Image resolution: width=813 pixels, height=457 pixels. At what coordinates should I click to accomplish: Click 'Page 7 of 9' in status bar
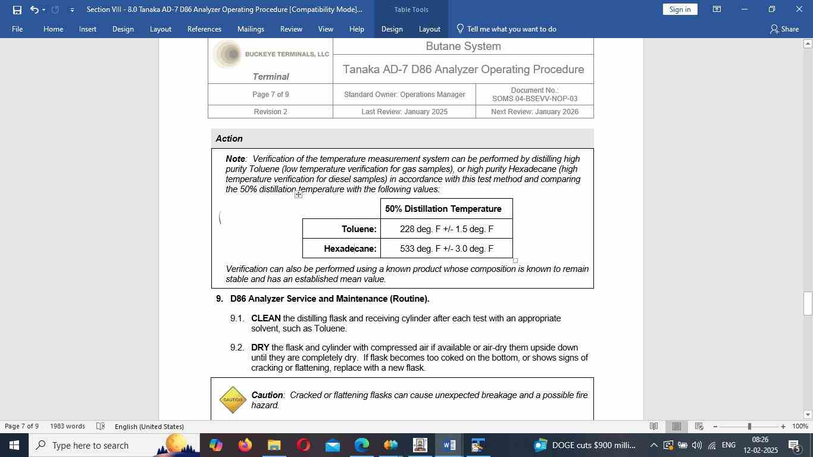pos(21,426)
